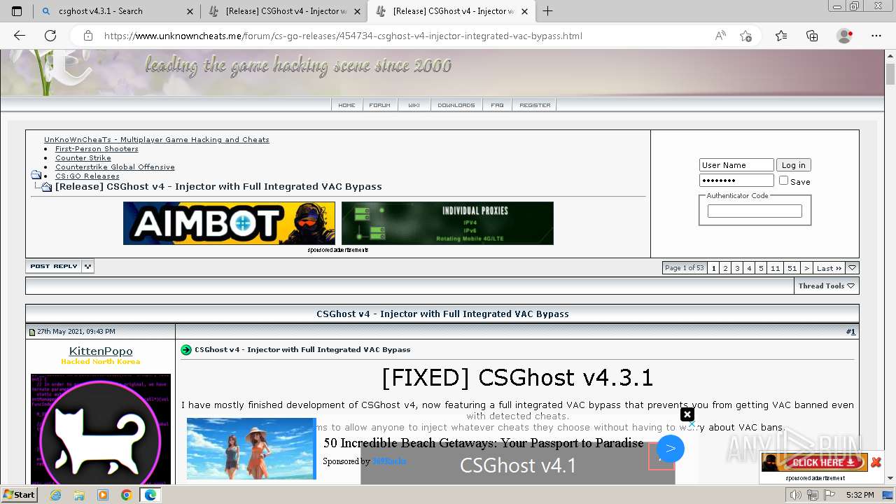This screenshot has height=504, width=896.
Task: Open Edge settings and more menu
Action: coord(876,36)
